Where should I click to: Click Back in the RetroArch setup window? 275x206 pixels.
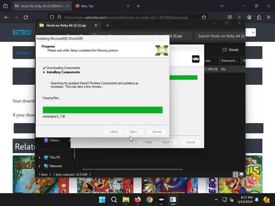[147, 142]
